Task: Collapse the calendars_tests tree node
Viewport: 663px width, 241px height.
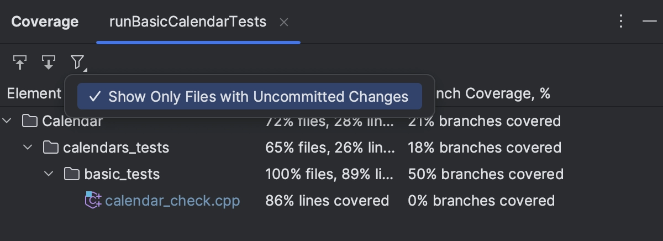Action: click(x=28, y=148)
